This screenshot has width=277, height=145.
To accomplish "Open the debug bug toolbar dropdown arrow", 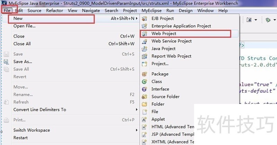I will click(x=274, y=20).
